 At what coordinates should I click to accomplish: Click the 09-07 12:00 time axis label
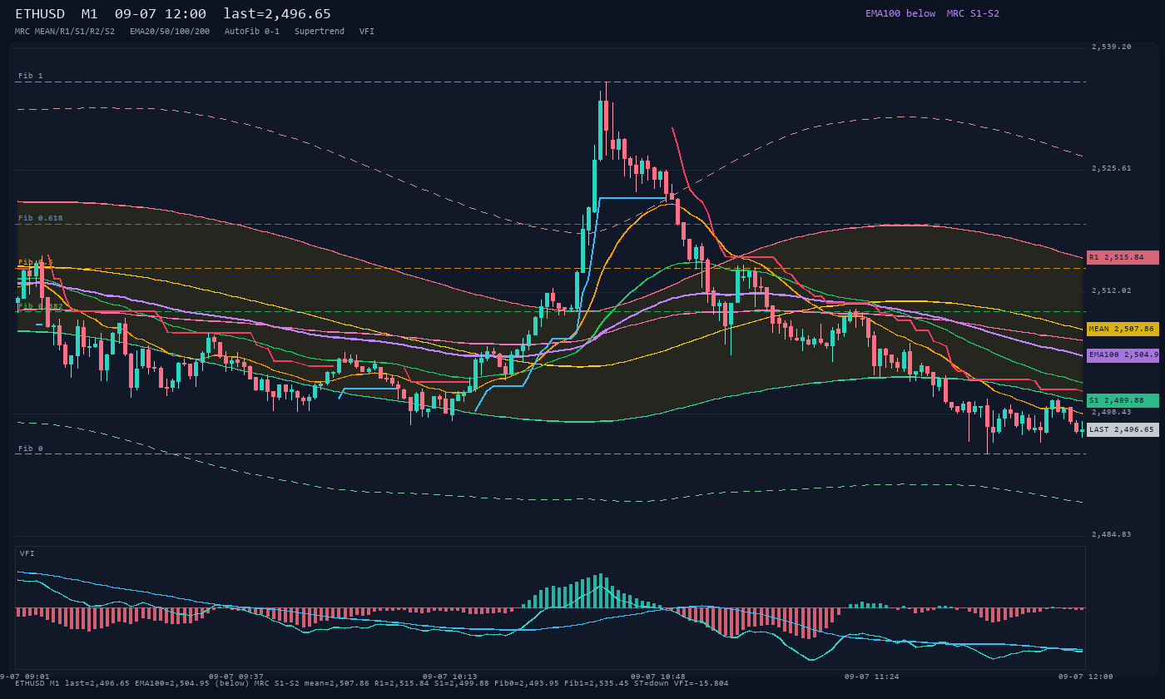point(1085,677)
